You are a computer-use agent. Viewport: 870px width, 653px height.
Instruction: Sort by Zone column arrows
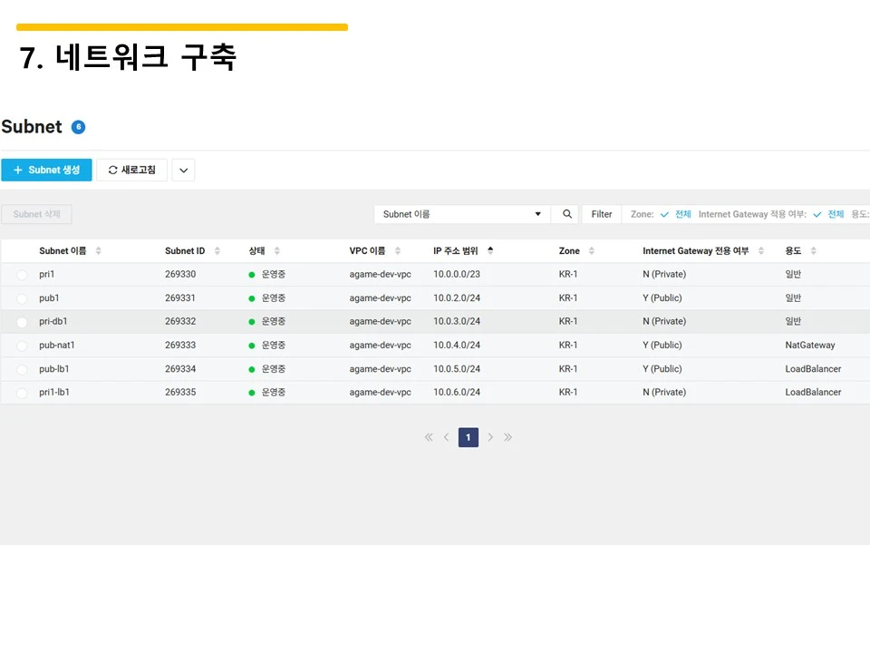point(592,251)
